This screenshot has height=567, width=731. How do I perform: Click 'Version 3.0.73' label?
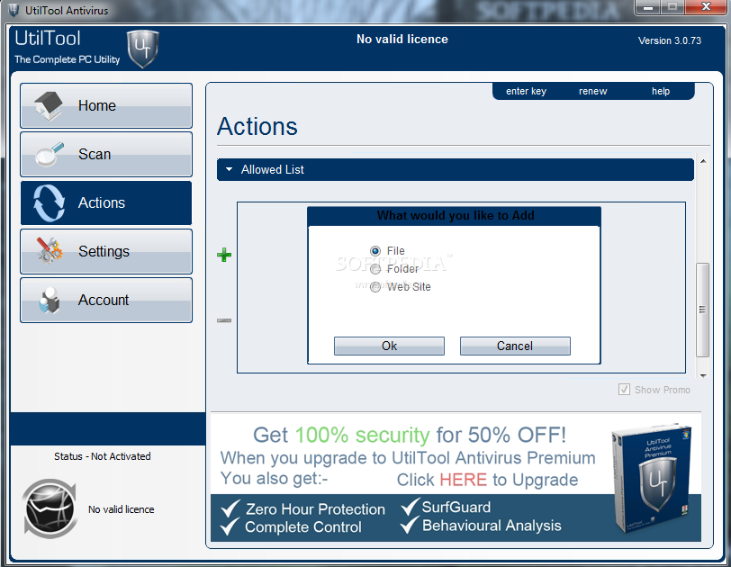coord(670,40)
